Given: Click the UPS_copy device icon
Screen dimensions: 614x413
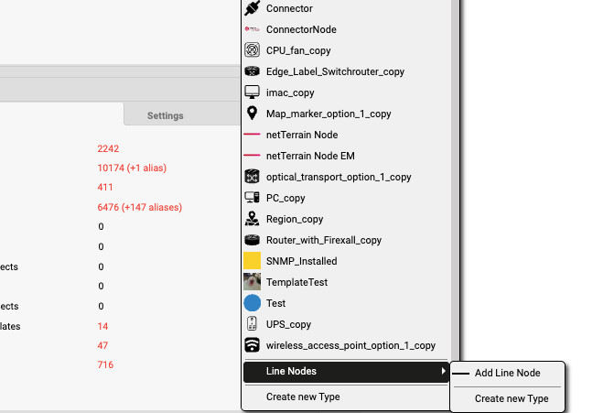Looking at the screenshot, I should point(253,324).
